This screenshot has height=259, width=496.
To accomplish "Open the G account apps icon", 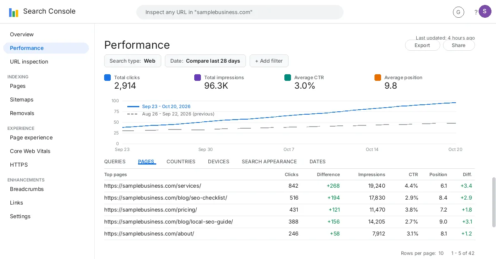I will 458,12.
